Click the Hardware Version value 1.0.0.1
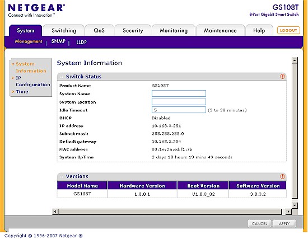 (x=142, y=194)
